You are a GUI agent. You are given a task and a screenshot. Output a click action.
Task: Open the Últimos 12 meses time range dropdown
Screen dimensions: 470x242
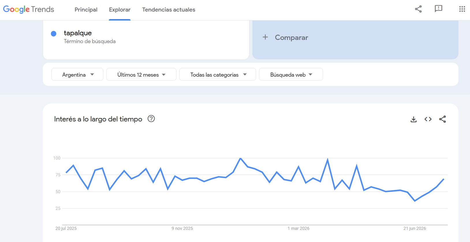pos(141,74)
